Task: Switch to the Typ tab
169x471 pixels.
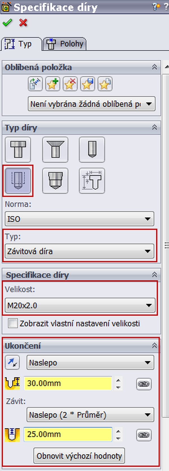Action: point(21,44)
